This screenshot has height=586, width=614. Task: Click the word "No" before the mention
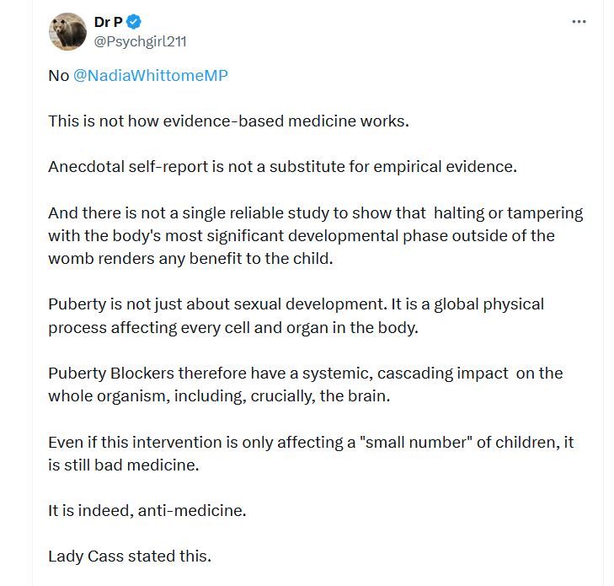click(x=58, y=75)
